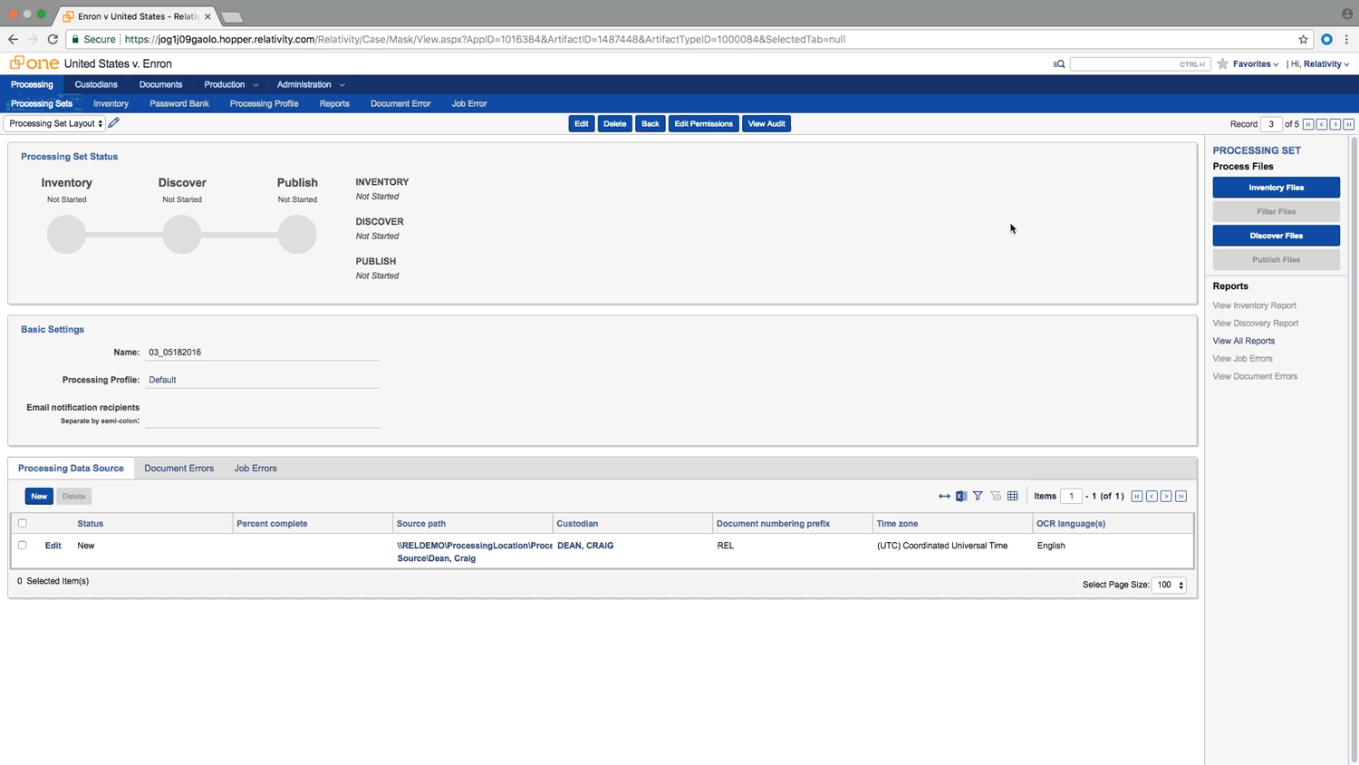
Task: Go to previous page of data source items
Action: tap(1152, 497)
